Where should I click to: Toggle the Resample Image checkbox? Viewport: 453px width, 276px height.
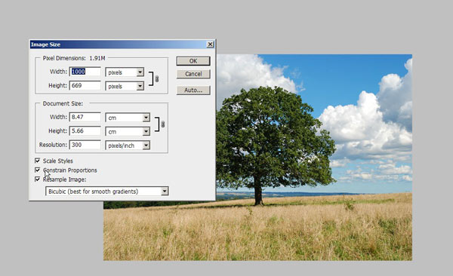click(x=37, y=179)
